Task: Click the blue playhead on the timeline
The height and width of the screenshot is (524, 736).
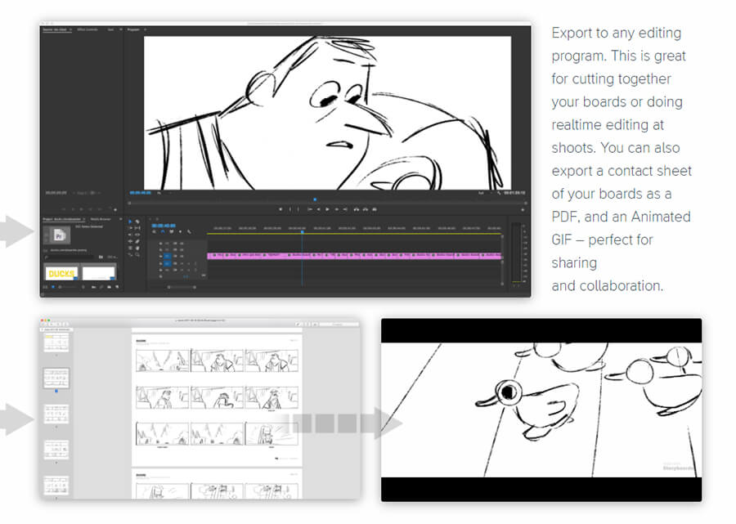Action: (x=302, y=230)
